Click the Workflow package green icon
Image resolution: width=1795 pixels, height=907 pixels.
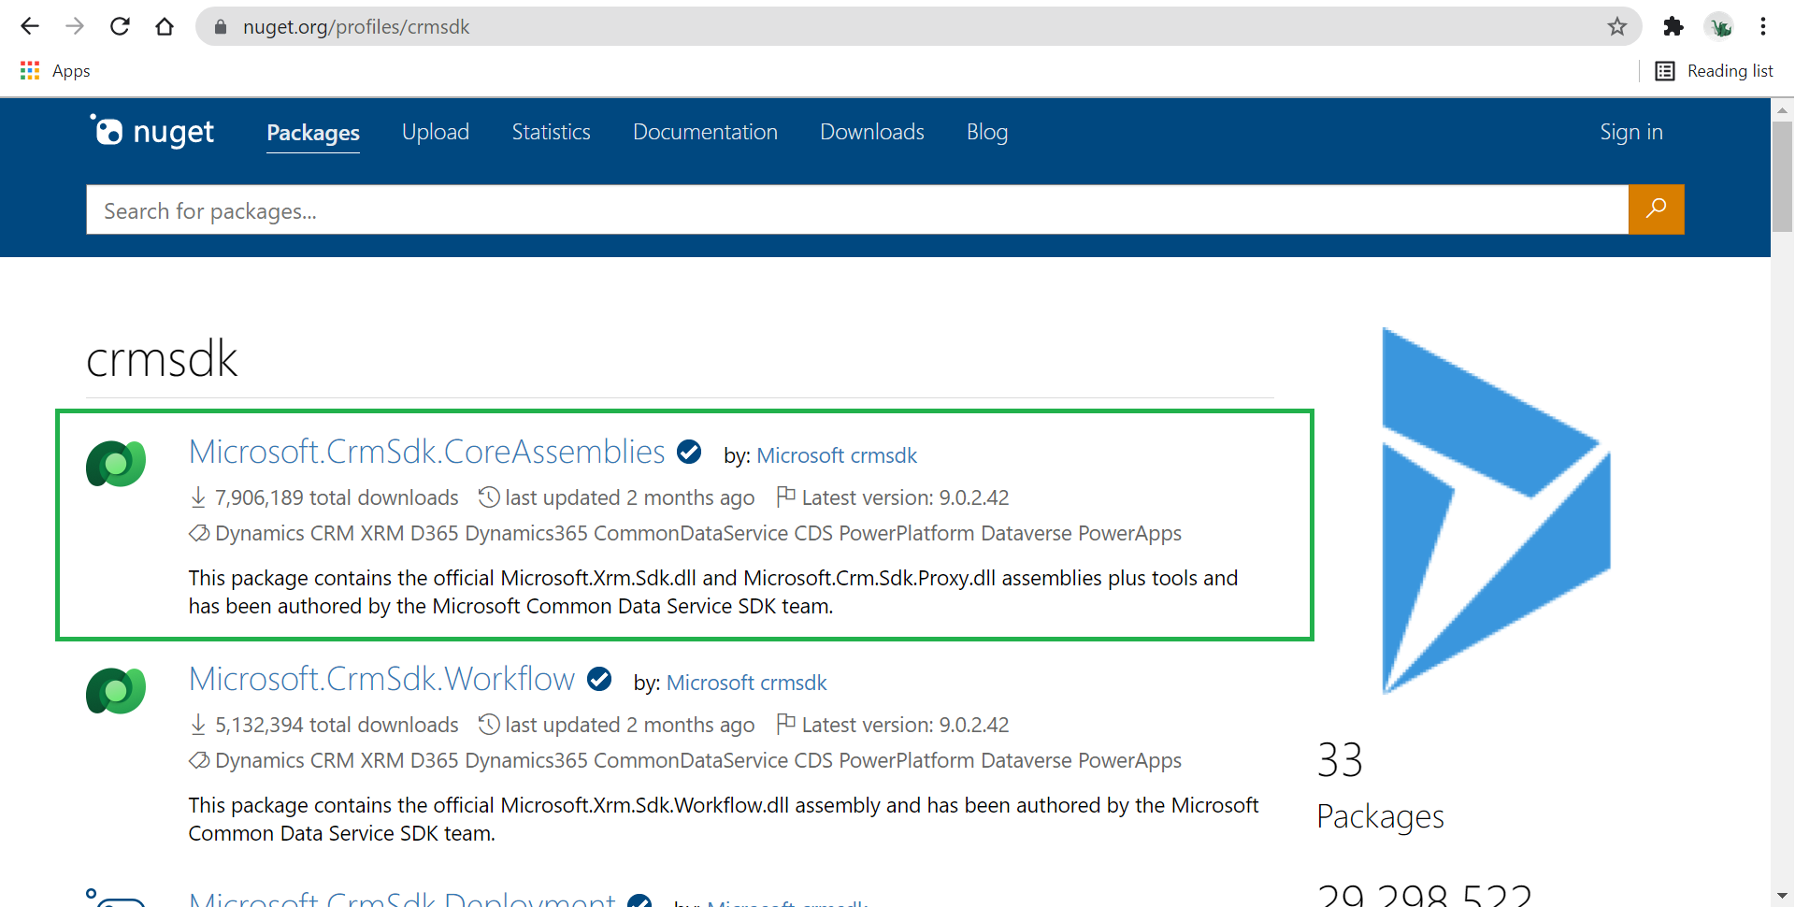116,691
